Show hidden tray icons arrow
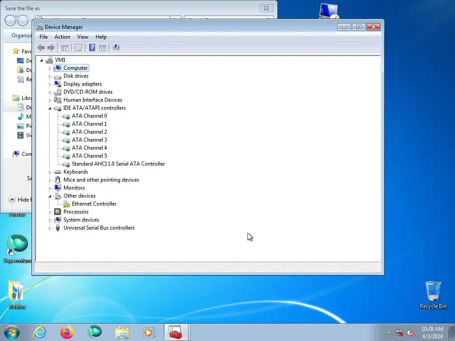Viewport: 455px width, 341px height. coord(388,333)
